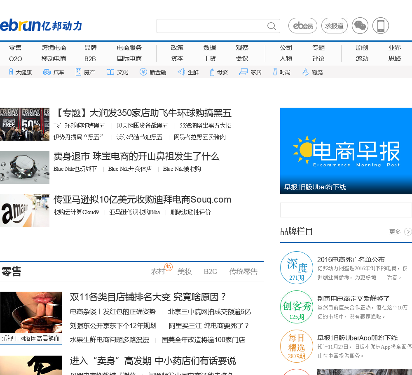
Task: Click the 母婴 baby bottle icon
Action: (212, 72)
